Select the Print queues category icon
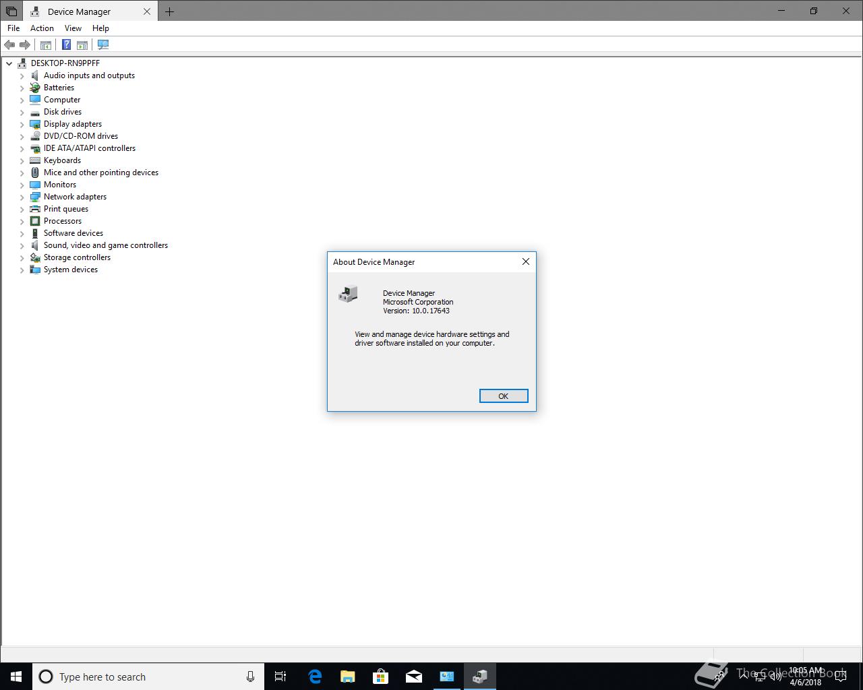This screenshot has height=690, width=863. coord(35,209)
